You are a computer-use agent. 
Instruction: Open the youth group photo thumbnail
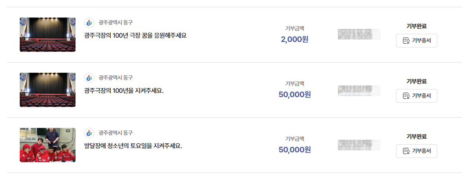click(48, 145)
